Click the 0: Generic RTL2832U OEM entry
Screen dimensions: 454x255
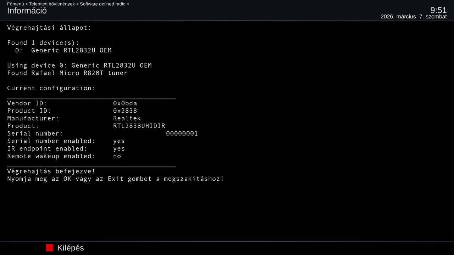tap(63, 50)
